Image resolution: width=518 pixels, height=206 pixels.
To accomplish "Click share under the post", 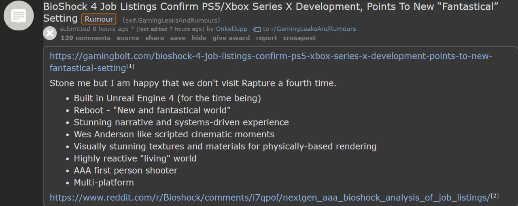I will [155, 38].
